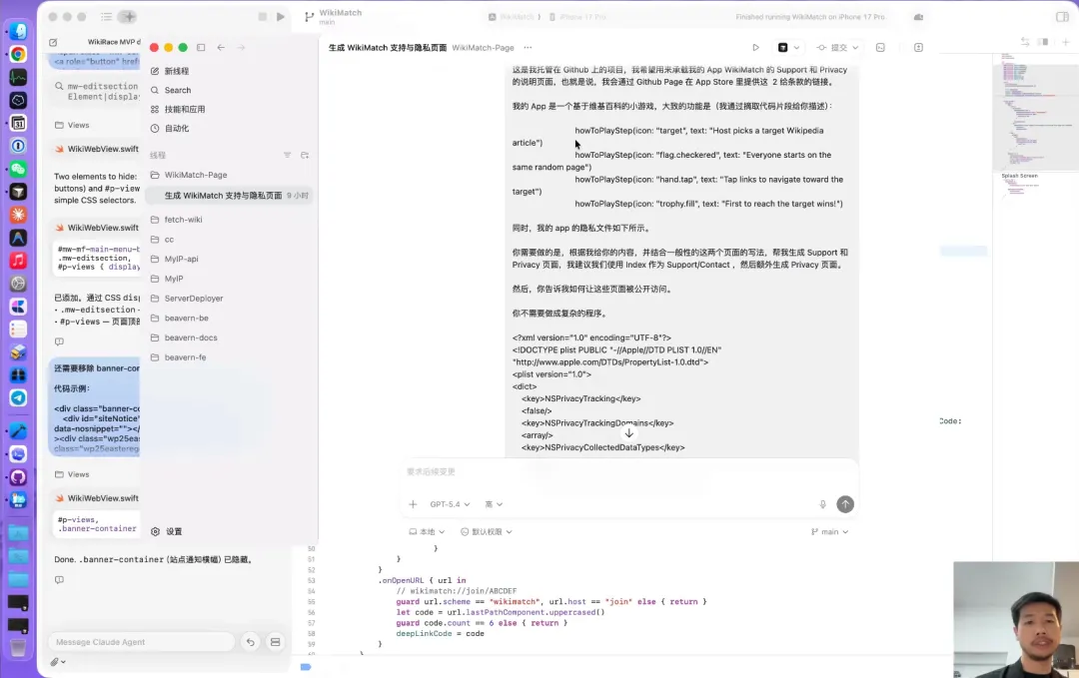Open the attachment paperclip menu in Xcode
The height and width of the screenshot is (678, 1079).
point(57,661)
